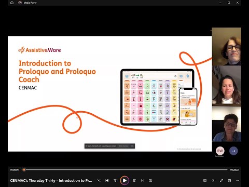Click the CENMAC's Thursday Thirty video title
The height and width of the screenshot is (187, 249).
(51, 180)
